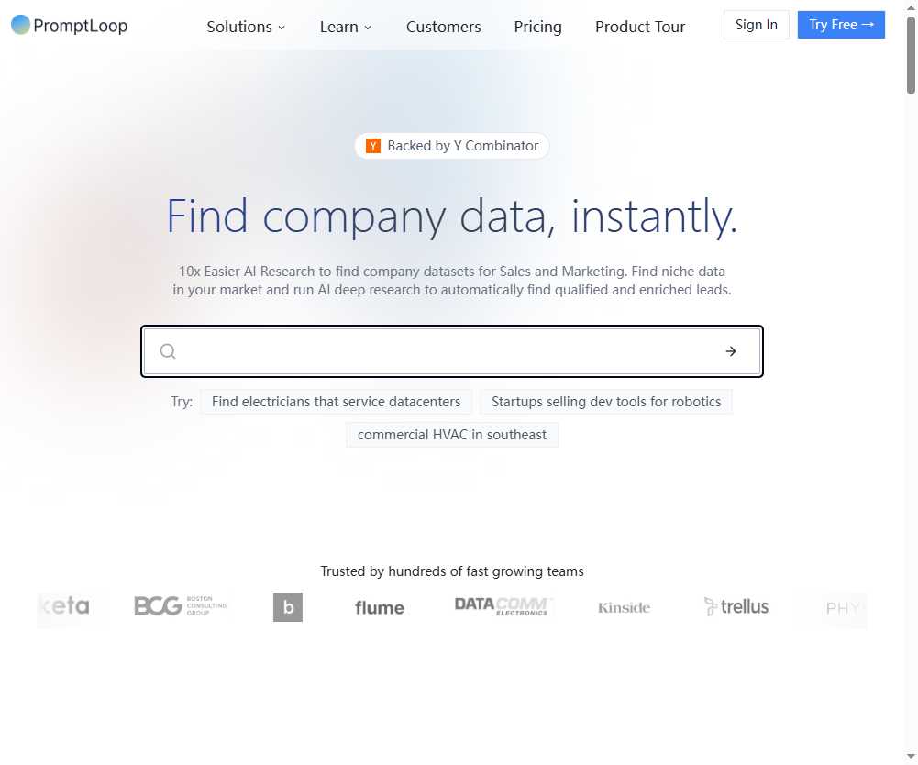Expand the Solutions dropdown menu
918x765 pixels.
[x=246, y=27]
